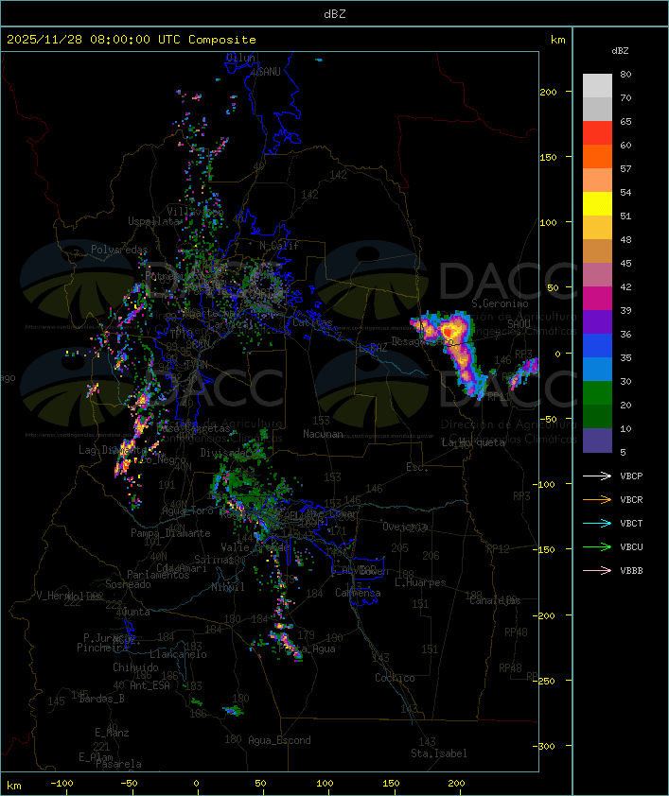Pick the bright green 20-30 dBZ swatch

coord(597,393)
